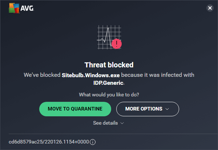Viewport: 218px width, 150px height.
Task: Click the IDP.Generic threat name
Action: tap(109, 83)
